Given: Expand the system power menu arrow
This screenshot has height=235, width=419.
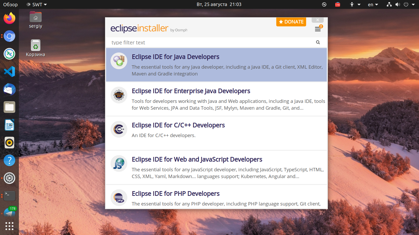Looking at the screenshot, I should [413, 4].
